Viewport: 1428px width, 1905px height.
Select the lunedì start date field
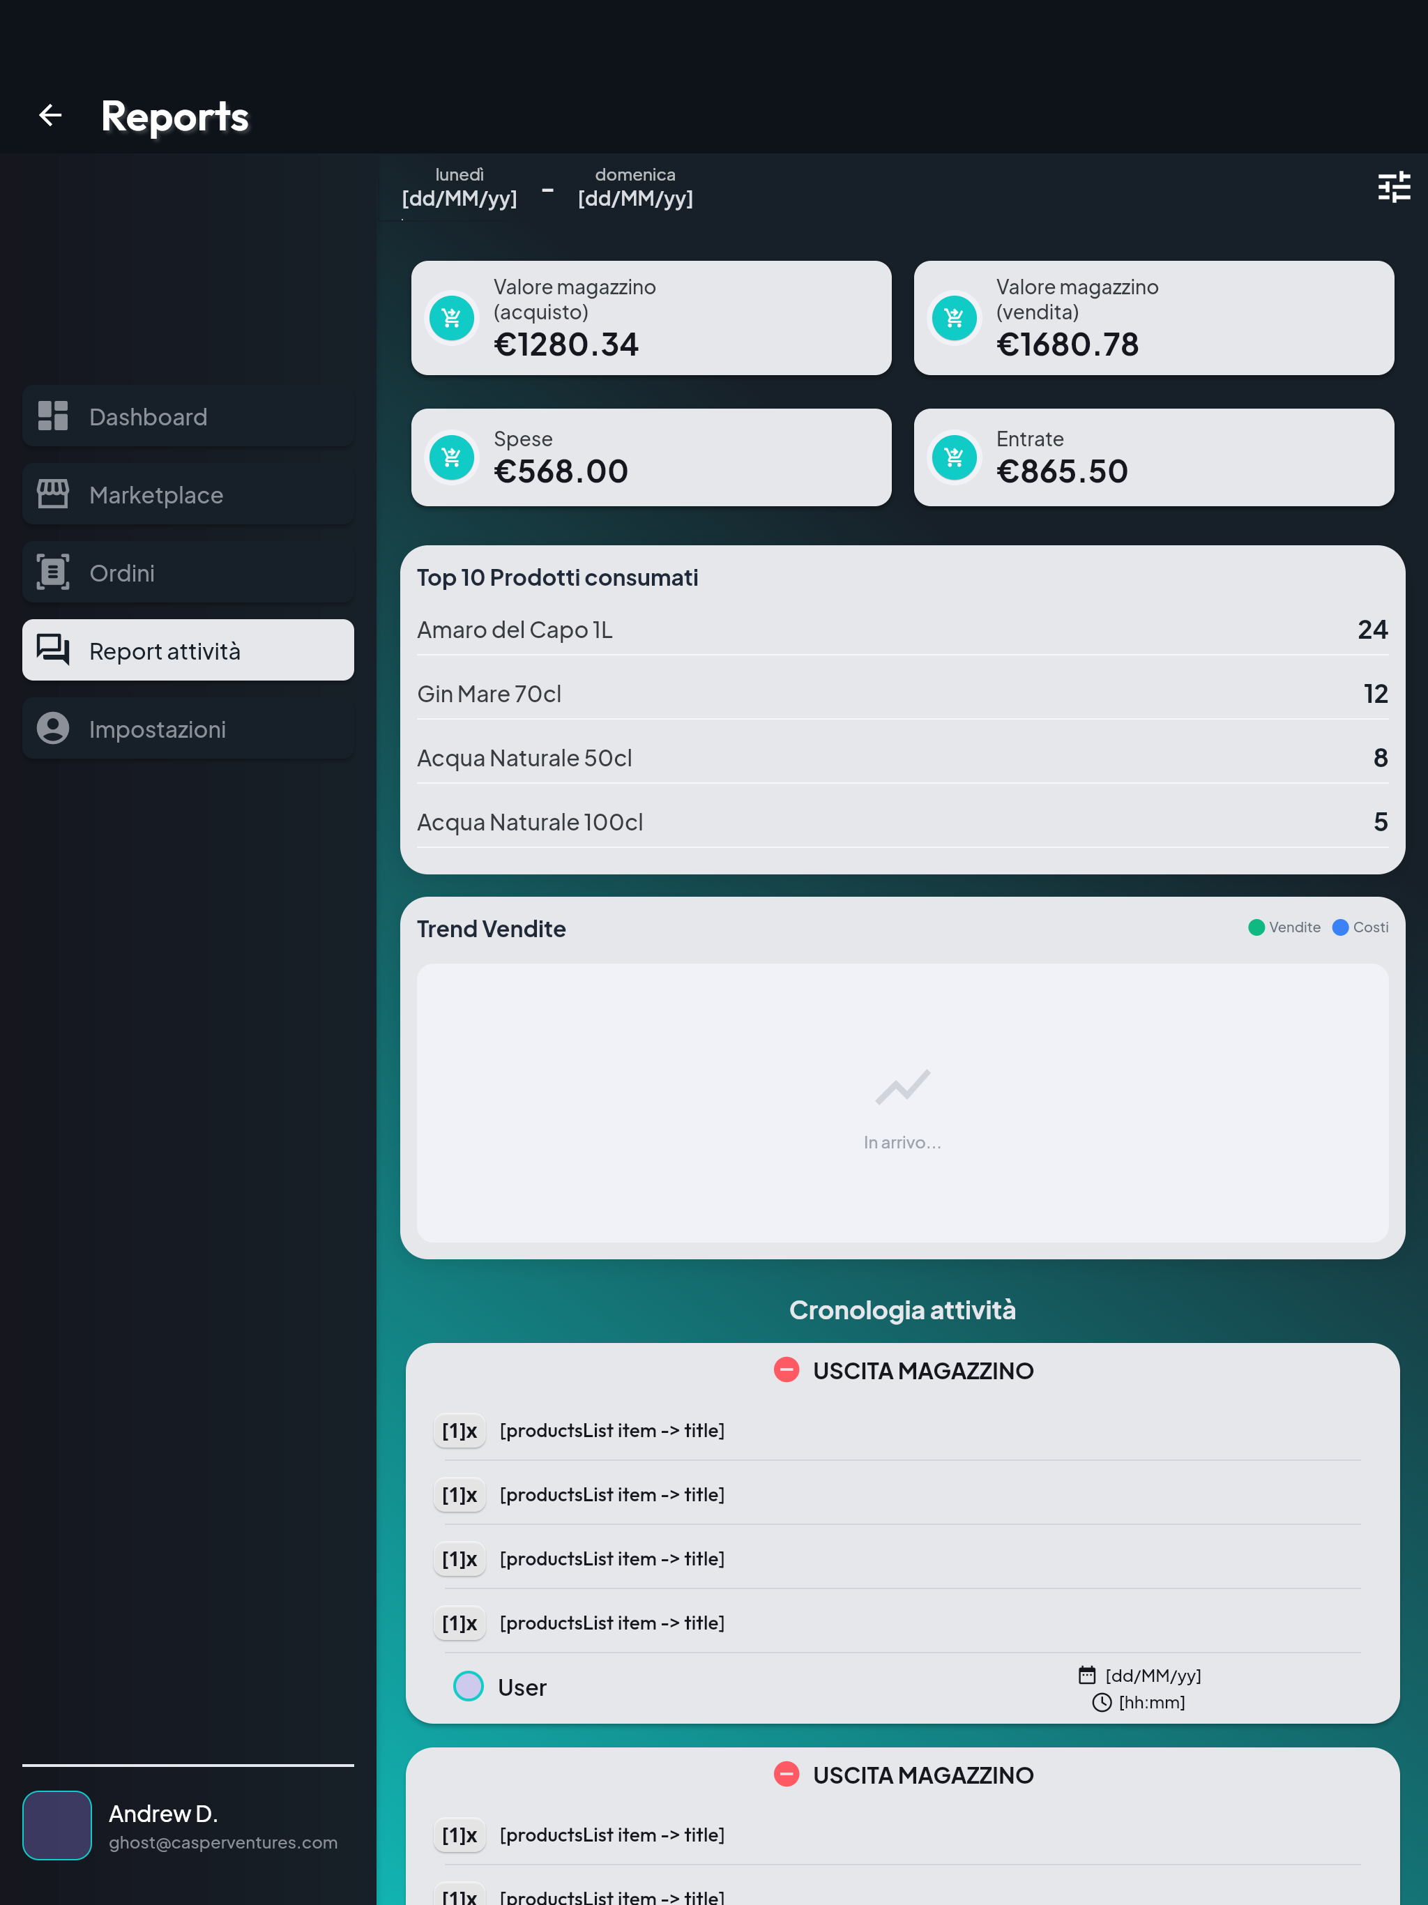459,188
